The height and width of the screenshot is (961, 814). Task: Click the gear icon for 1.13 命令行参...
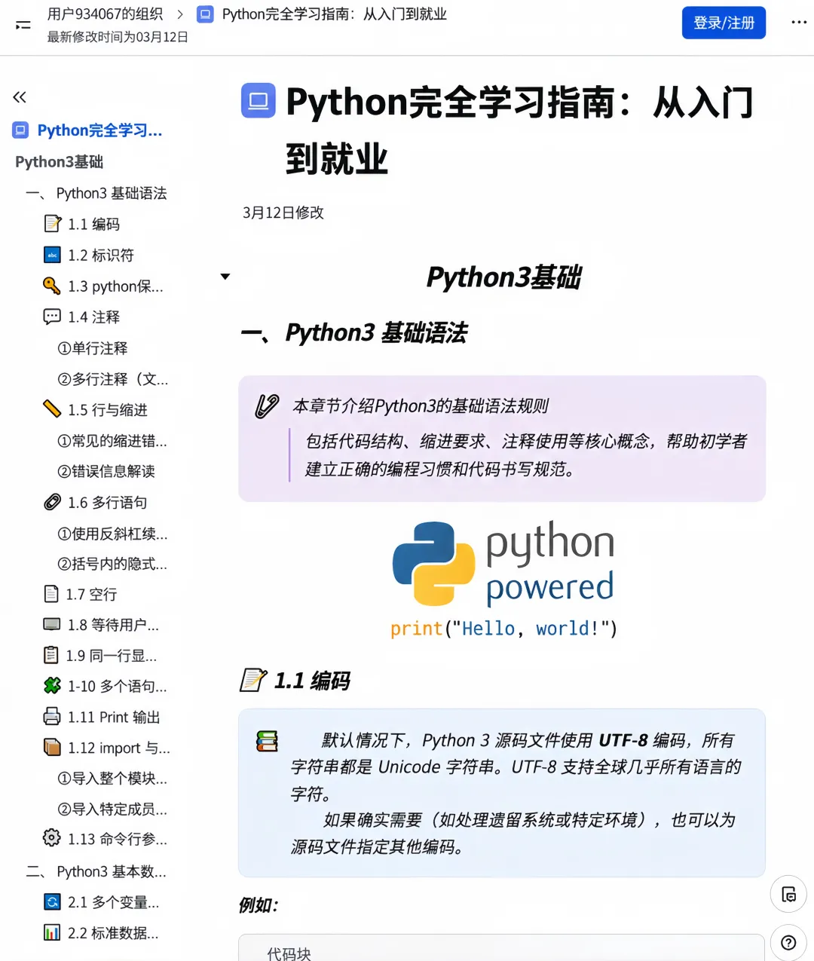tap(52, 838)
